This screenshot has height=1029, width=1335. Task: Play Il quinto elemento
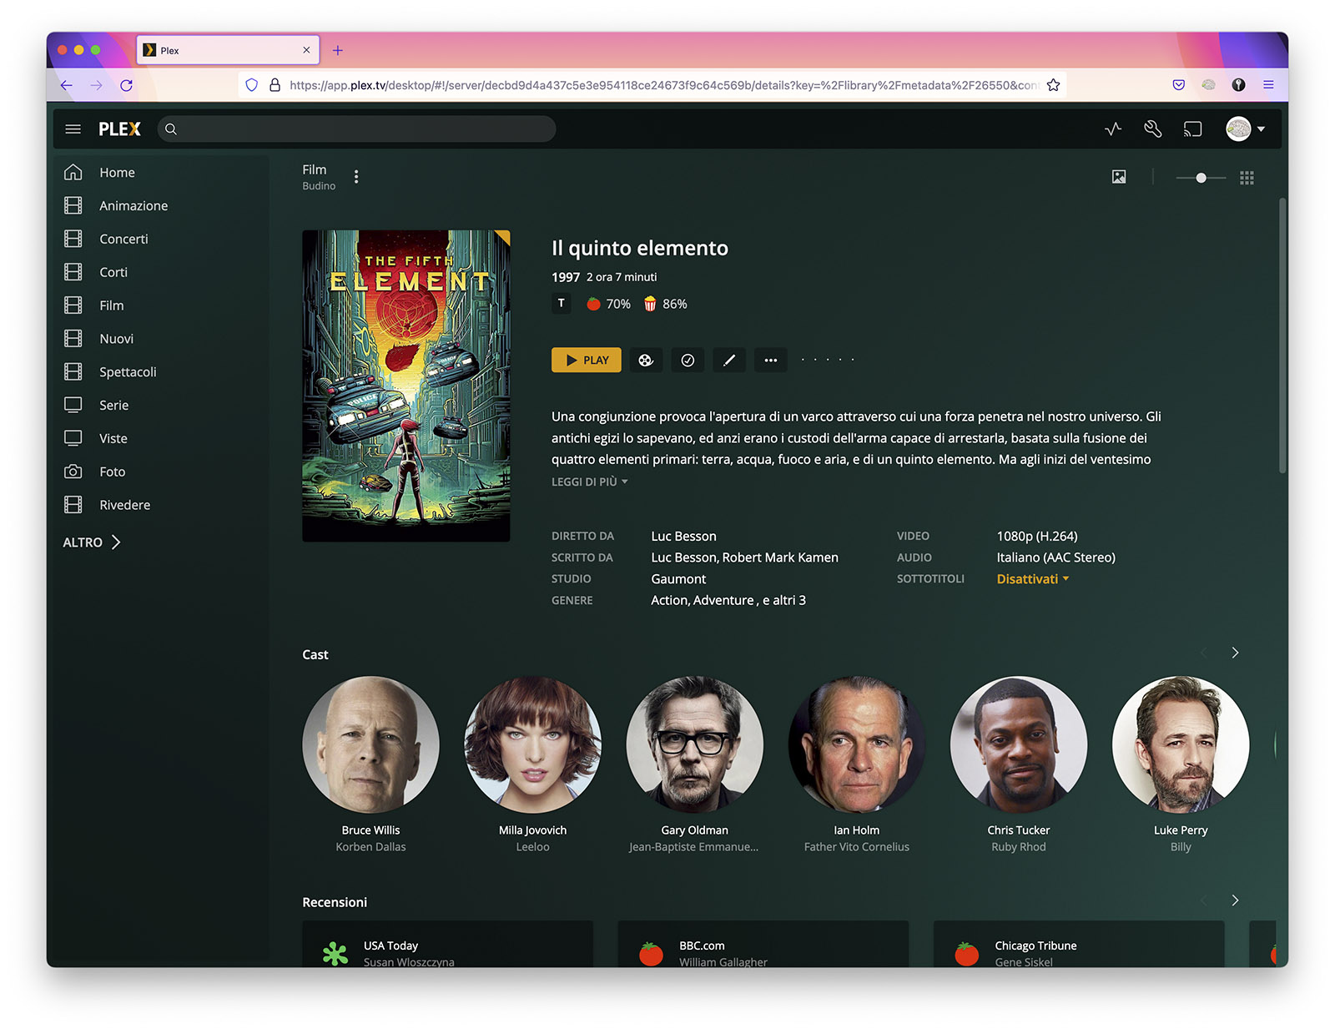(587, 361)
